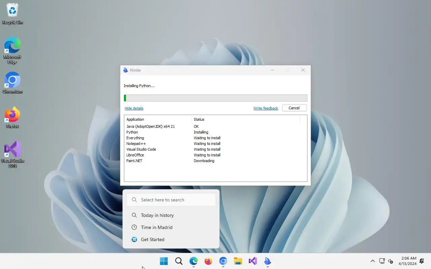Open network status tray icon
431x269 pixels.
click(382, 261)
